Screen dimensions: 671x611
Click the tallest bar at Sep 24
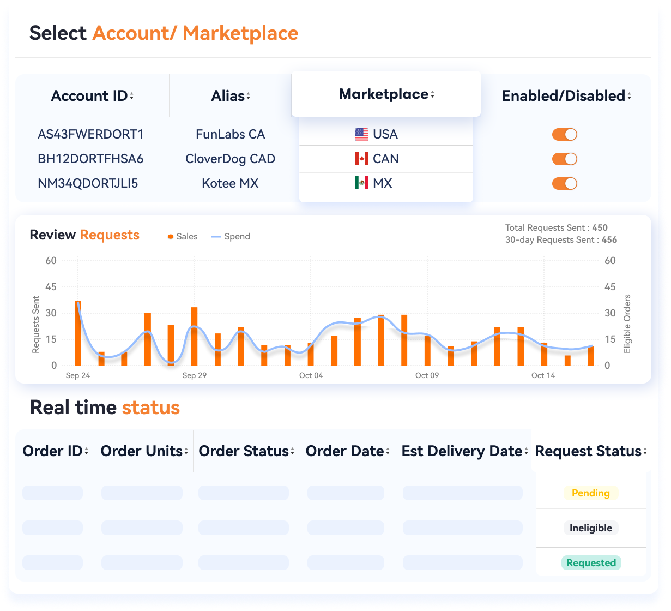pos(78,333)
